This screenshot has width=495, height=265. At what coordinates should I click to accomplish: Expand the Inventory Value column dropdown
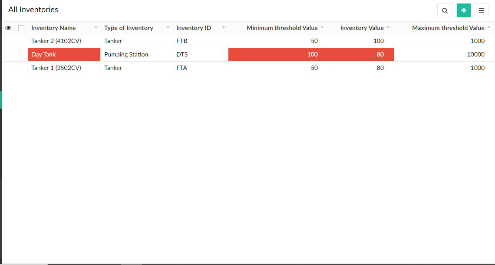click(x=388, y=28)
